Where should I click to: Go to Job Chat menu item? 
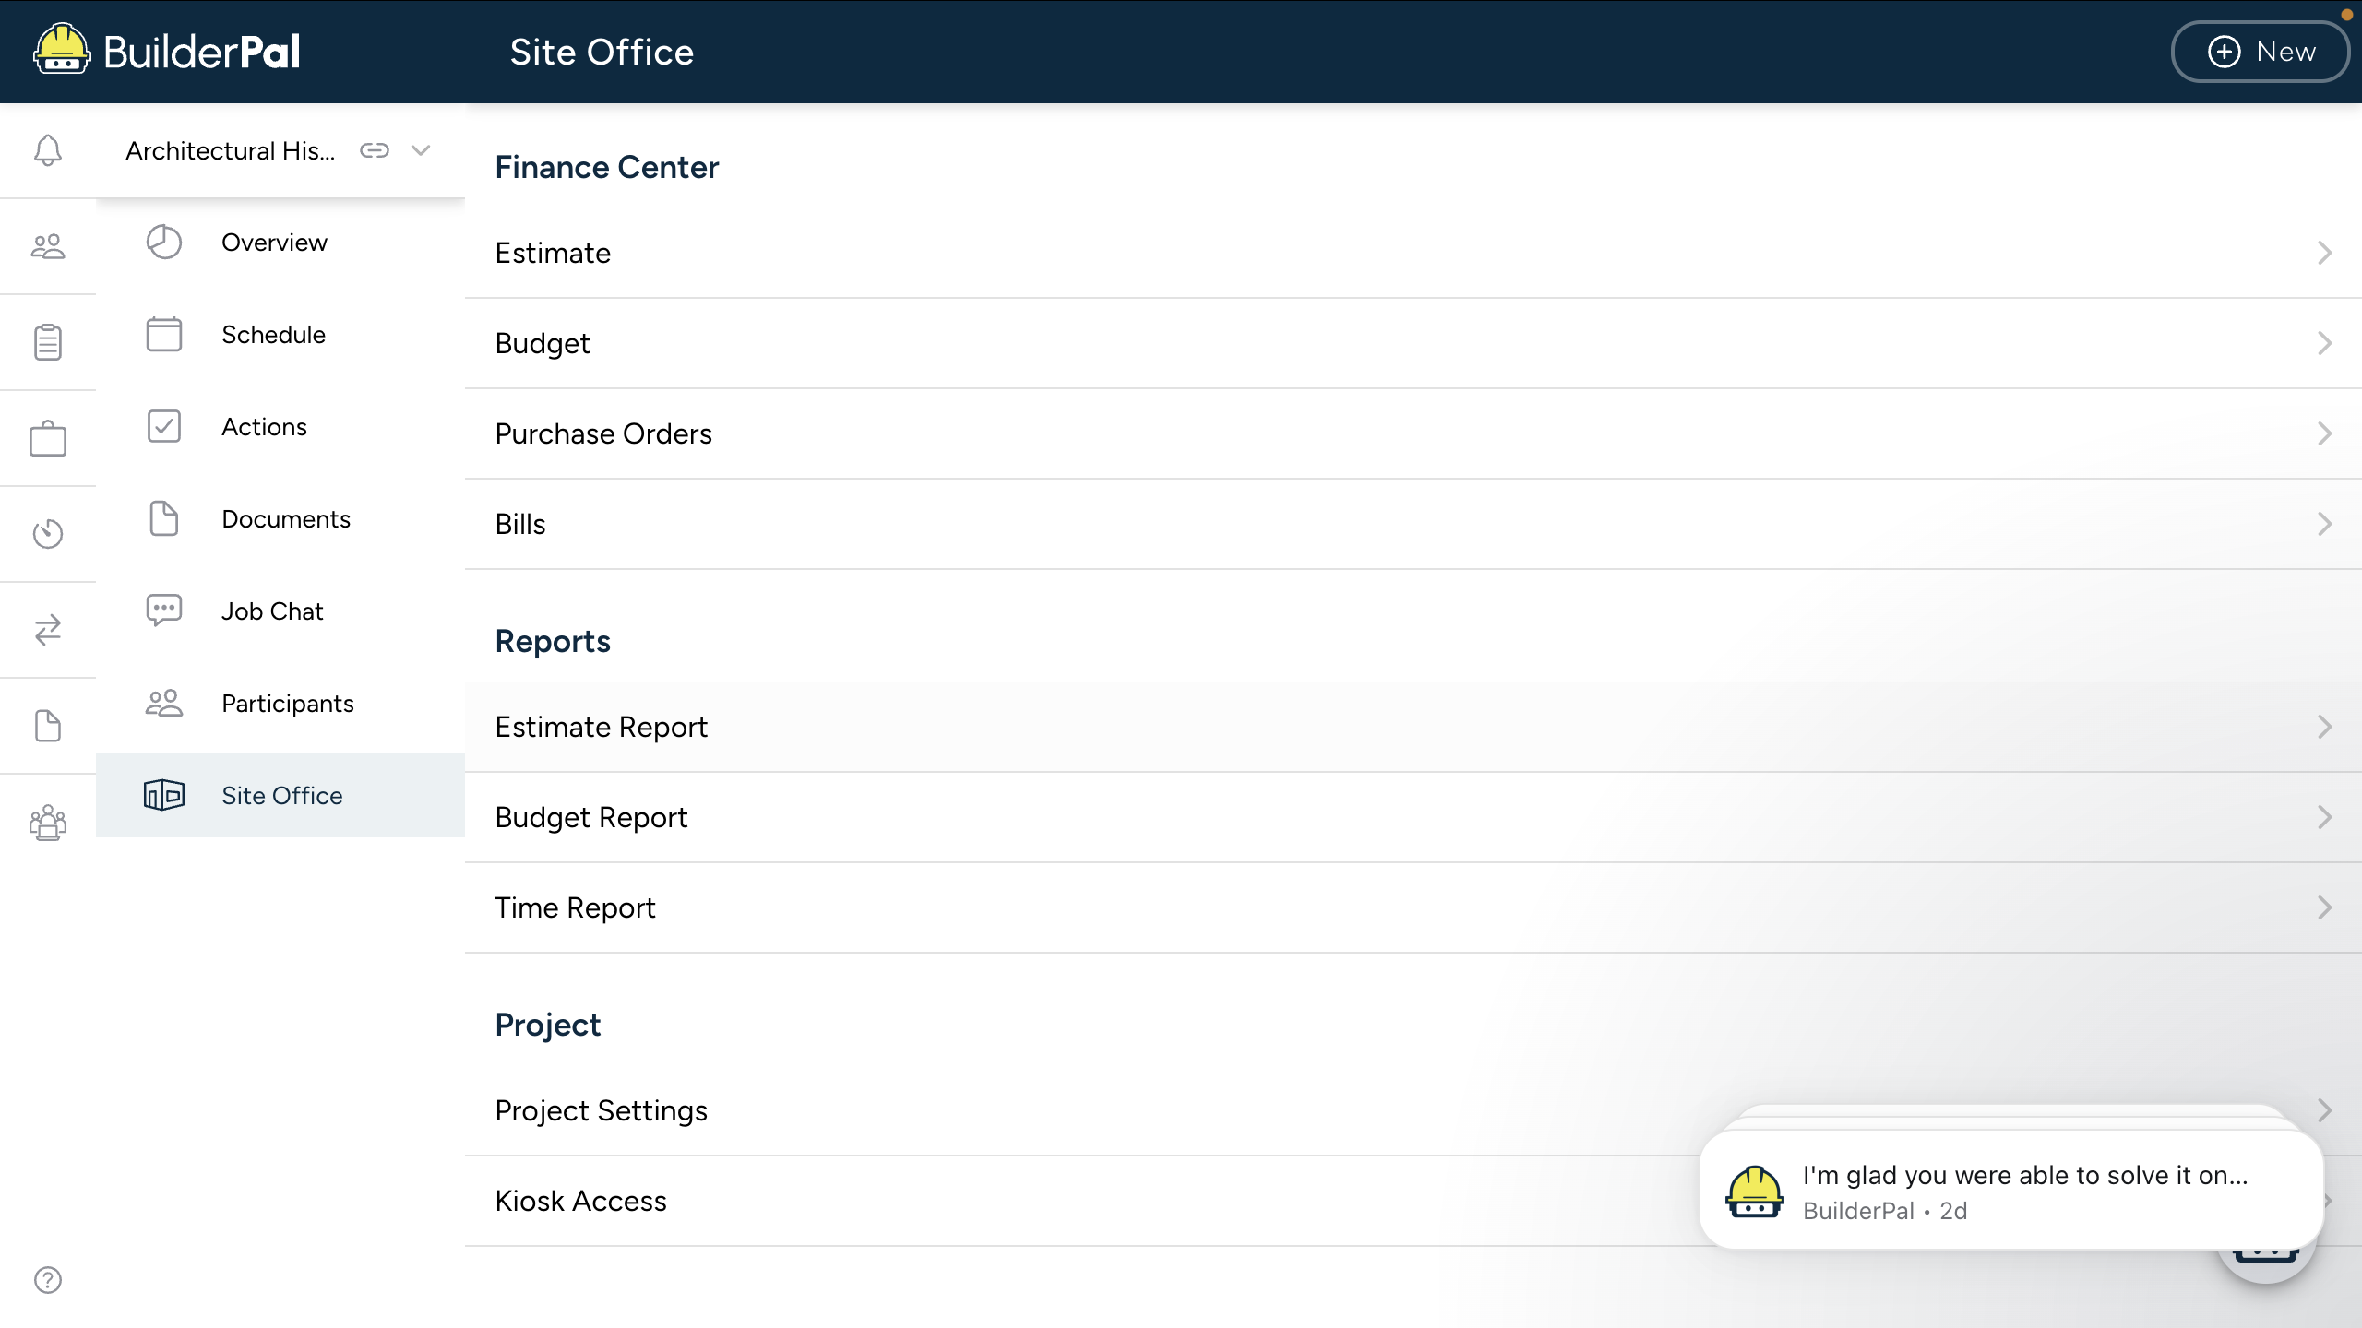click(272, 611)
